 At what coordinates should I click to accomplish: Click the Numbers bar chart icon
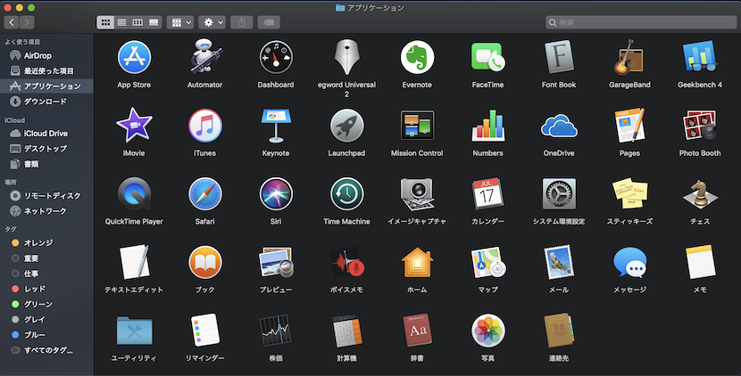(487, 126)
